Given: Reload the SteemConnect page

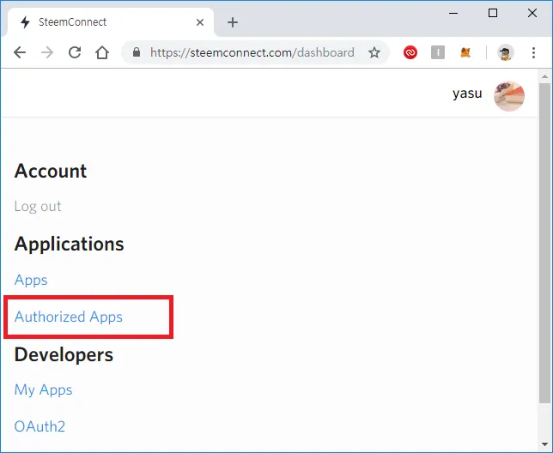Looking at the screenshot, I should click(75, 52).
